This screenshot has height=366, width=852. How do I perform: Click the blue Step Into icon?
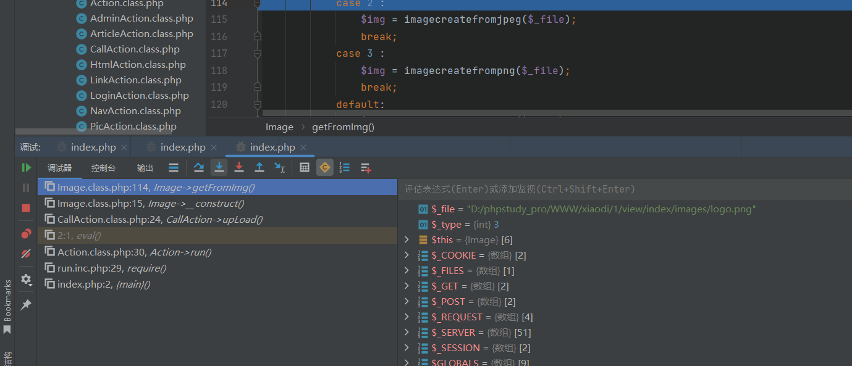[219, 167]
